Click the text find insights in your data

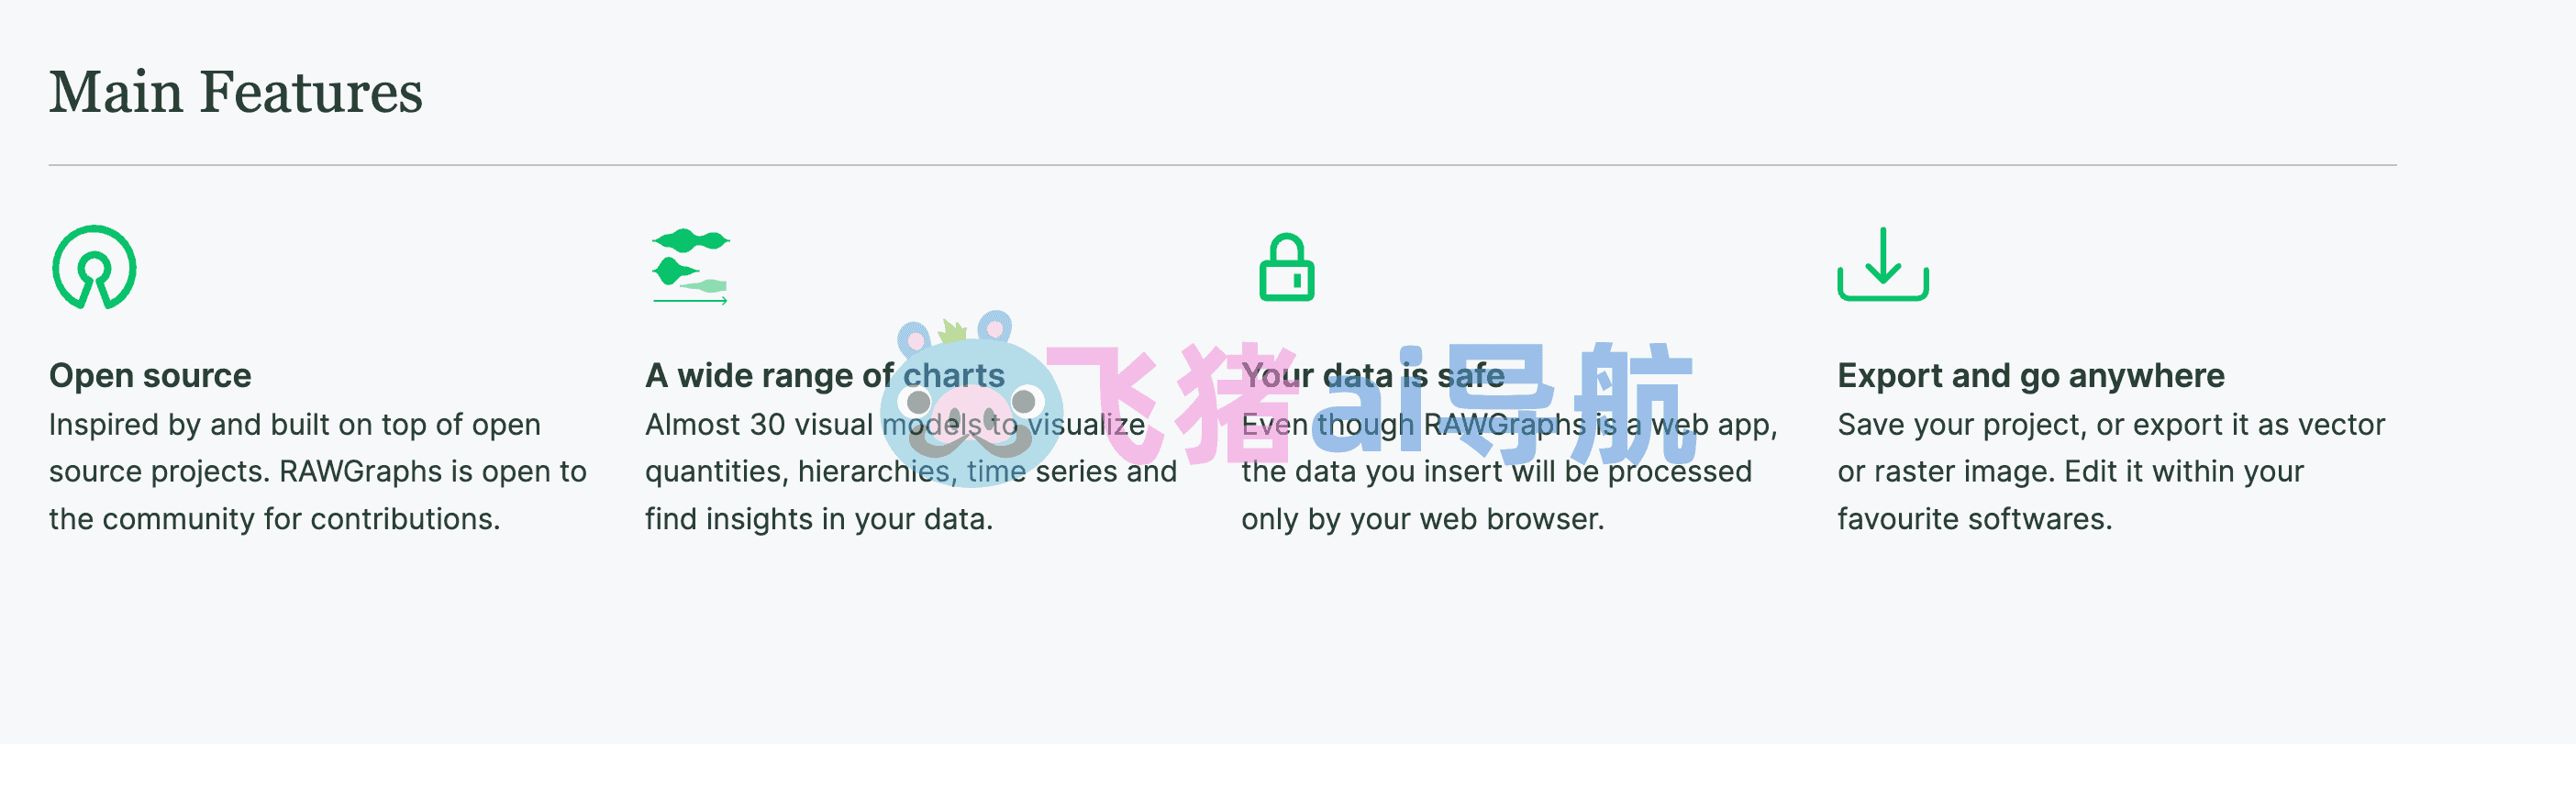pyautogui.click(x=818, y=519)
